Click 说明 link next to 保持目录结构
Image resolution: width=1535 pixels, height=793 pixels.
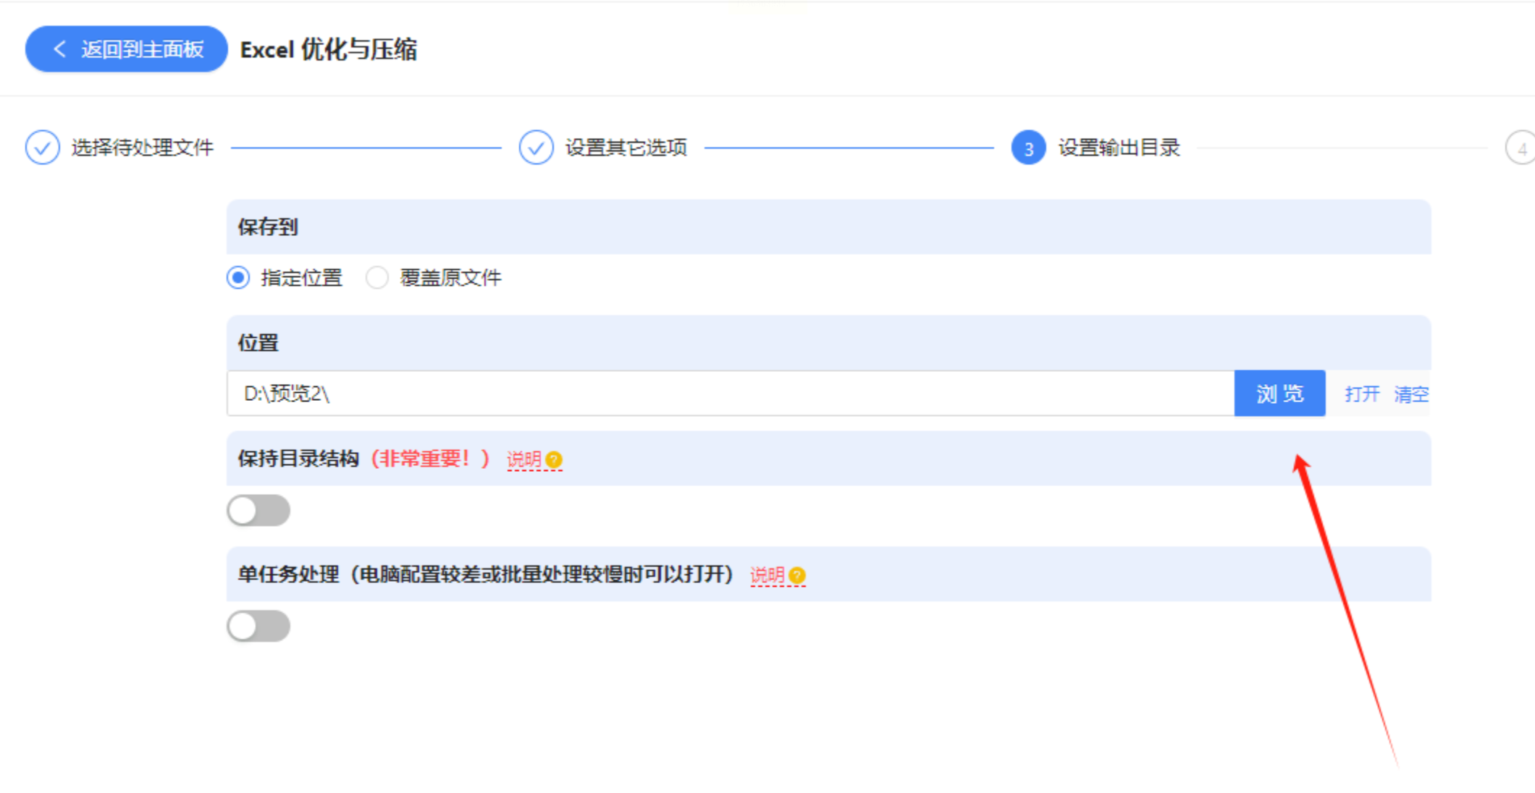[524, 459]
